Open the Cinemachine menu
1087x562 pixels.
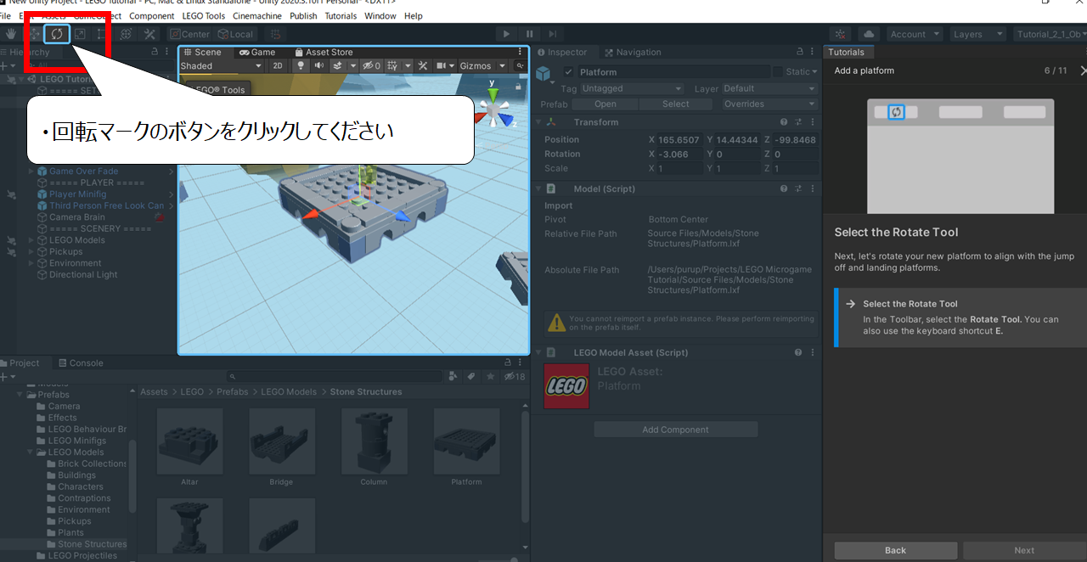coord(257,16)
